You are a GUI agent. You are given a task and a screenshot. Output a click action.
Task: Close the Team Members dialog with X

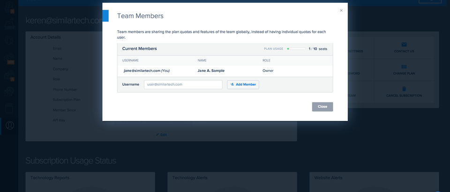click(341, 10)
